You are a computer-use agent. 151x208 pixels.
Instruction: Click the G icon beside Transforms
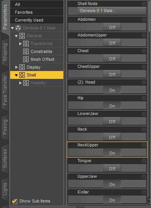click(x=26, y=44)
